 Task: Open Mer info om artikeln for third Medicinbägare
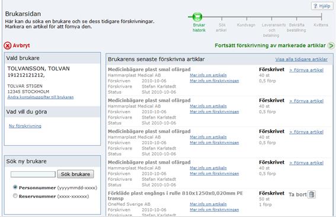[x=208, y=137]
